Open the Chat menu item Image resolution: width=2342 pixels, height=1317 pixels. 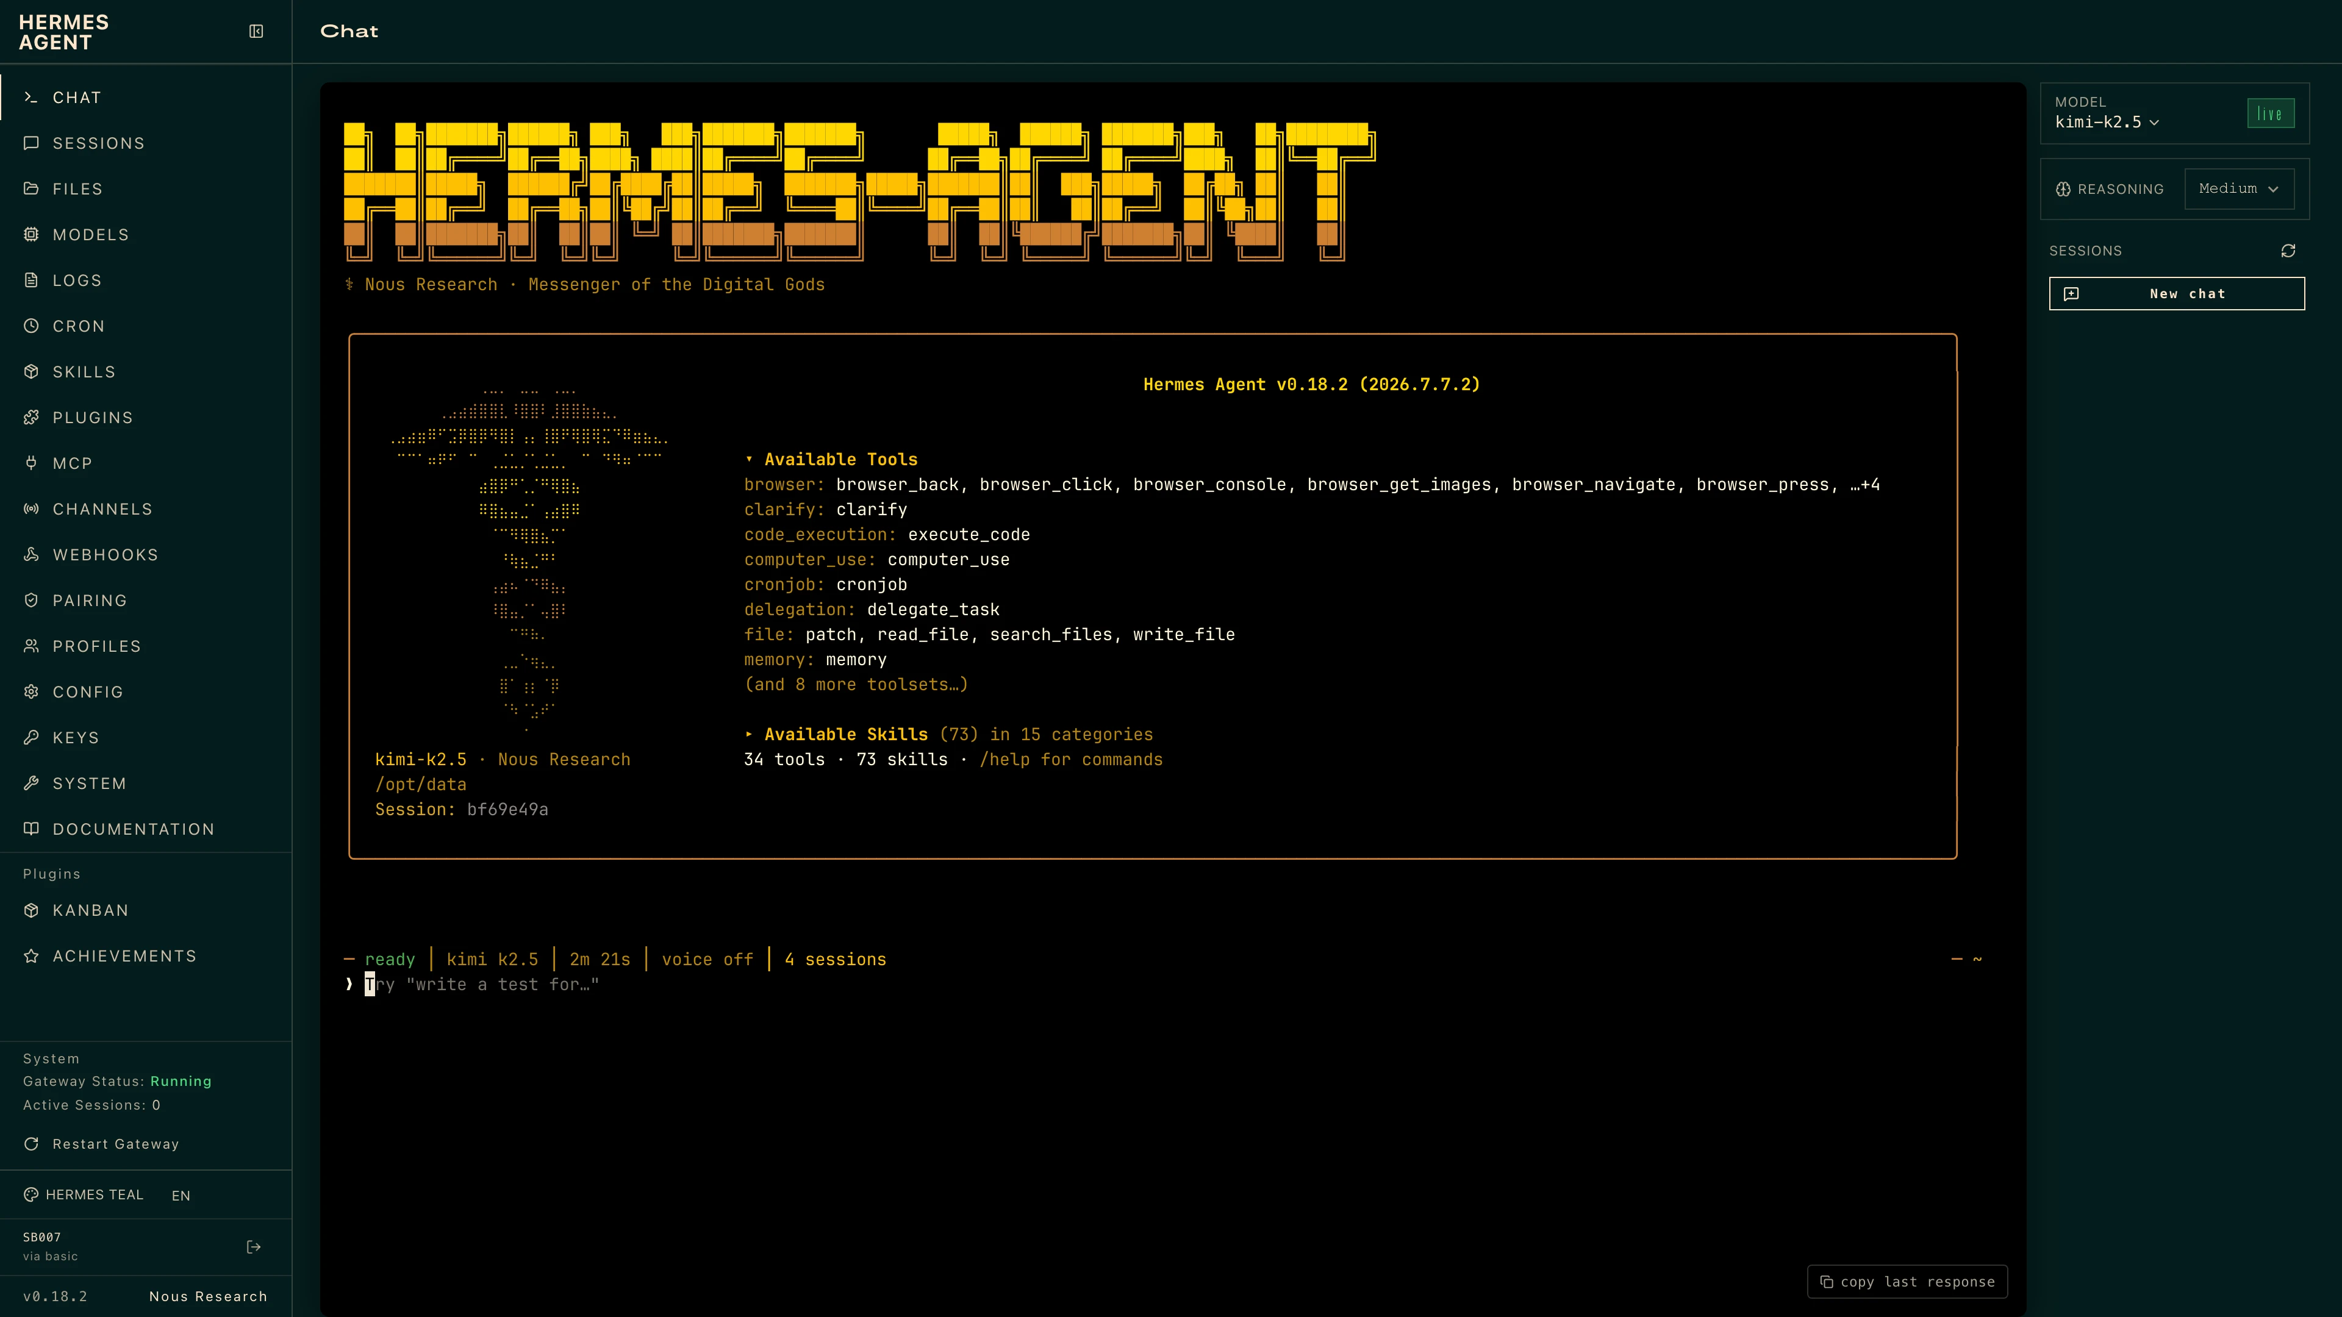click(146, 98)
